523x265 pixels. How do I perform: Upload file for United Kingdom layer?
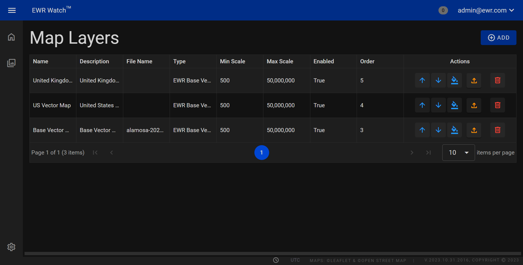pos(474,80)
